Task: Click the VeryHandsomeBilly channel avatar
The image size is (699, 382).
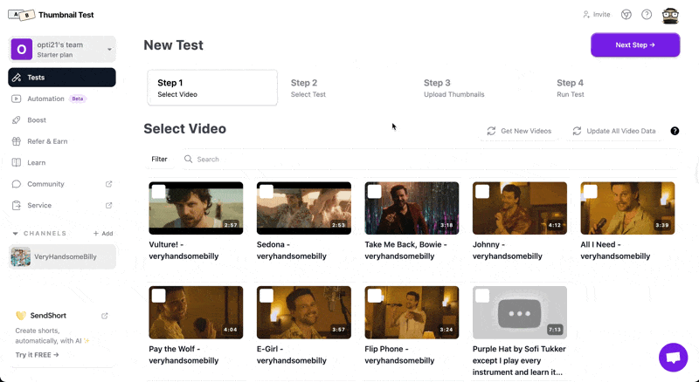Action: pyautogui.click(x=20, y=257)
